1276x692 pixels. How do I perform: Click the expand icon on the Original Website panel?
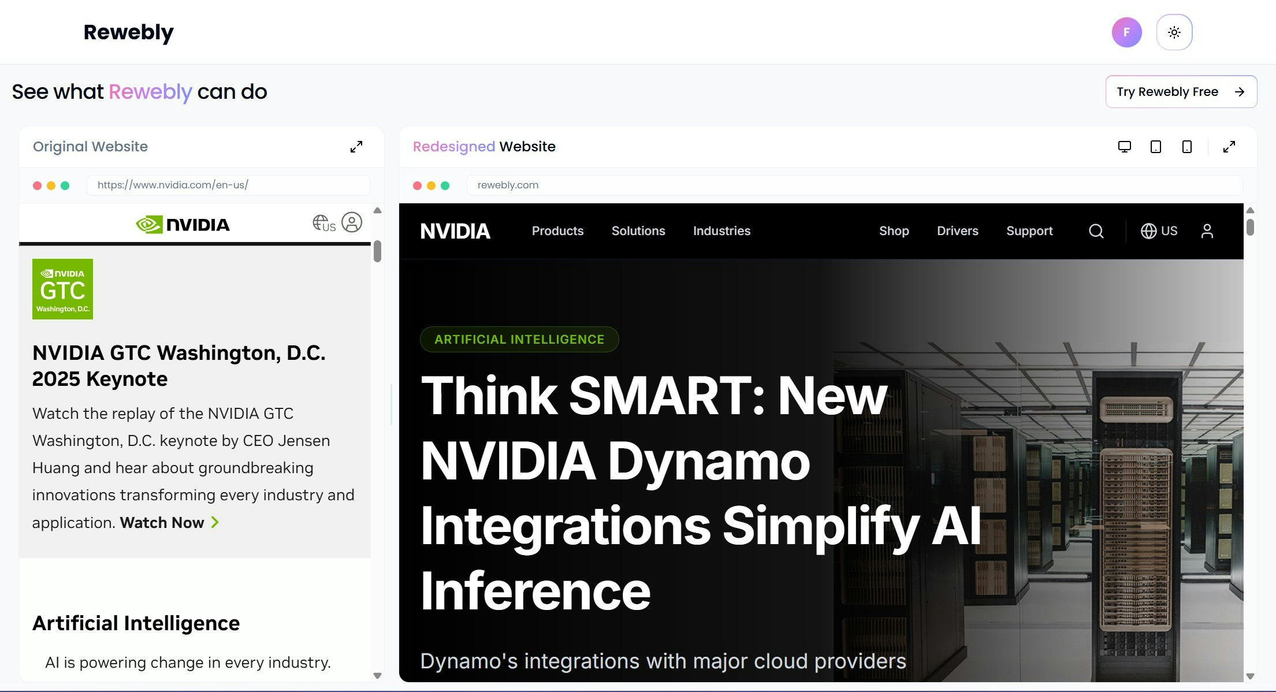[356, 147]
